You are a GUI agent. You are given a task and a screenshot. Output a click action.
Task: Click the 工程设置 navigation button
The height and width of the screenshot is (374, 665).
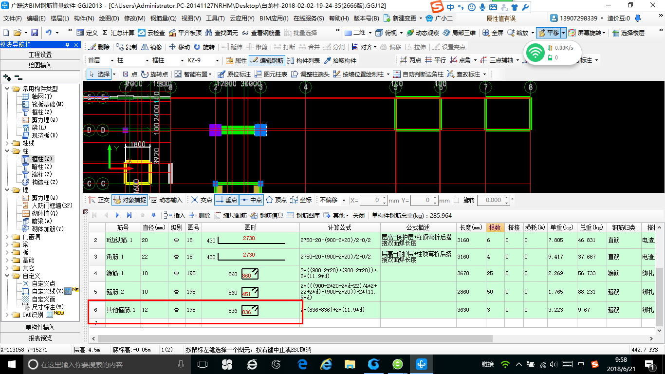[x=40, y=55]
